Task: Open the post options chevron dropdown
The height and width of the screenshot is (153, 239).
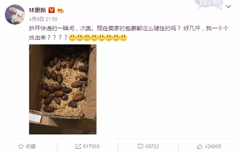Action: click(228, 7)
